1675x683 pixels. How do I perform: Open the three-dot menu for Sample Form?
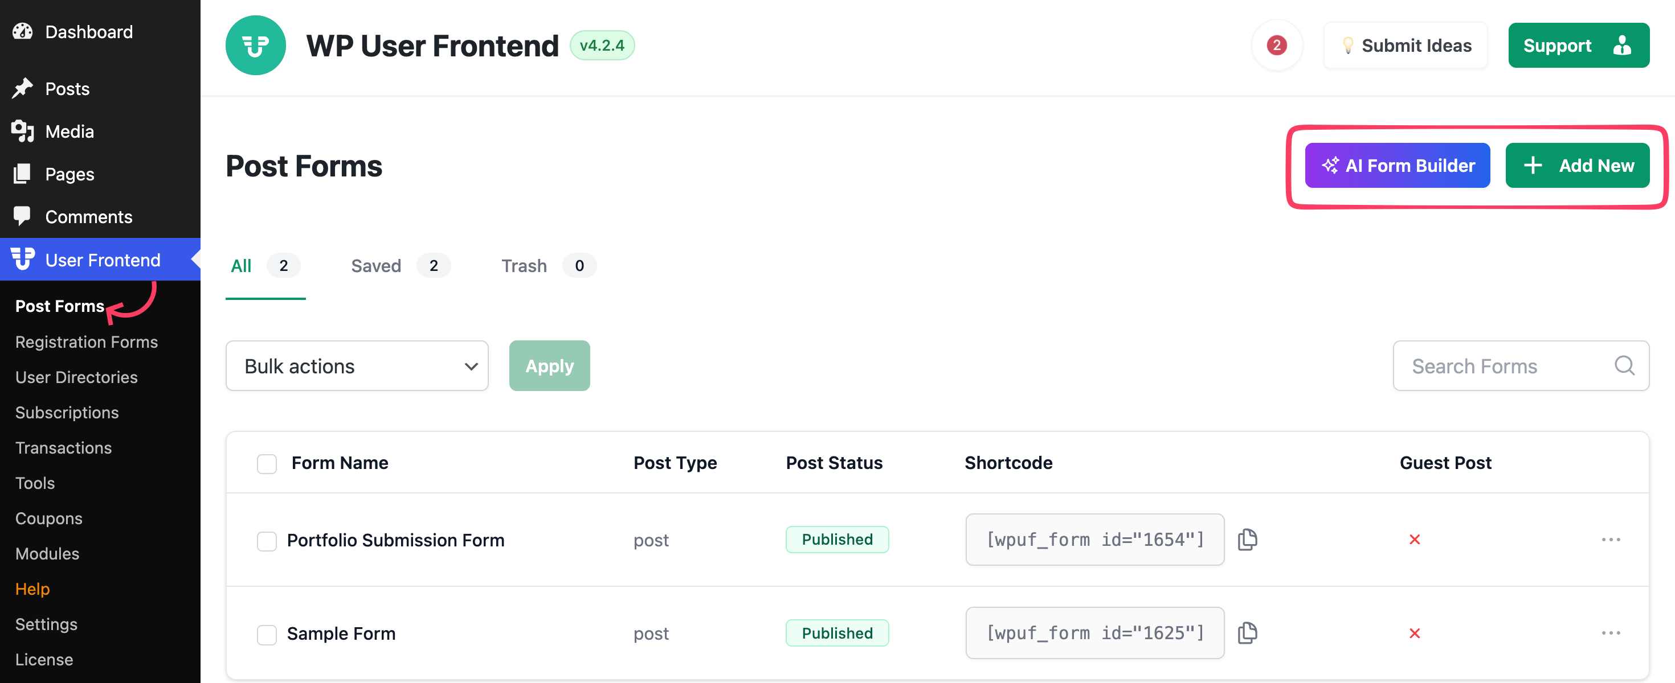pyautogui.click(x=1611, y=633)
